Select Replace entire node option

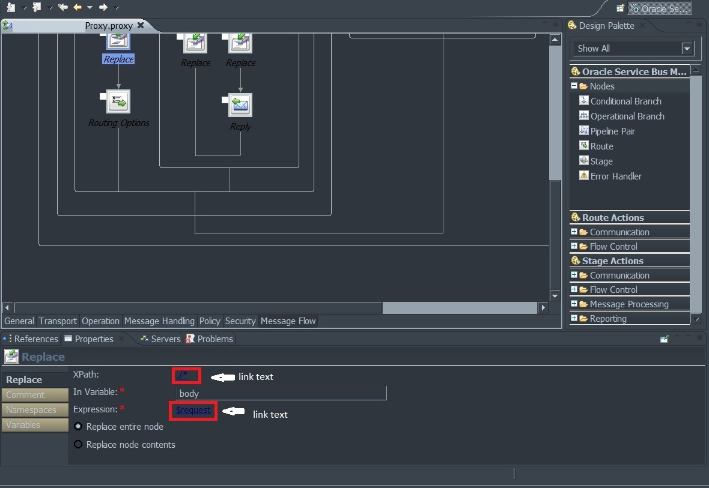78,427
